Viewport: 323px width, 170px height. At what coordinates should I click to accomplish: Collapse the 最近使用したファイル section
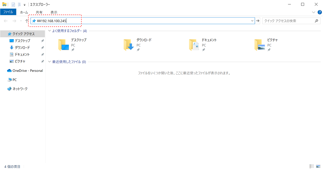pyautogui.click(x=49, y=62)
